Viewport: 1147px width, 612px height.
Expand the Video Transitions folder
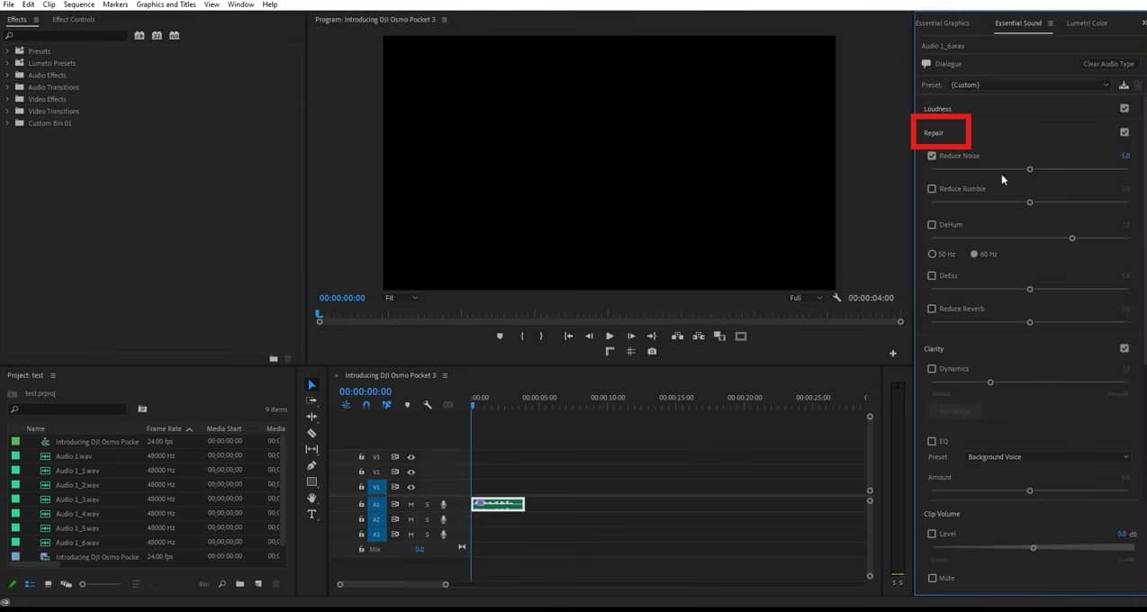click(8, 111)
